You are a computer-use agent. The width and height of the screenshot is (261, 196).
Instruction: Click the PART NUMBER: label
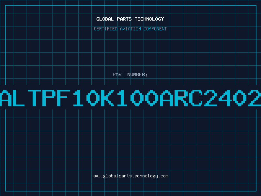(x=130, y=74)
